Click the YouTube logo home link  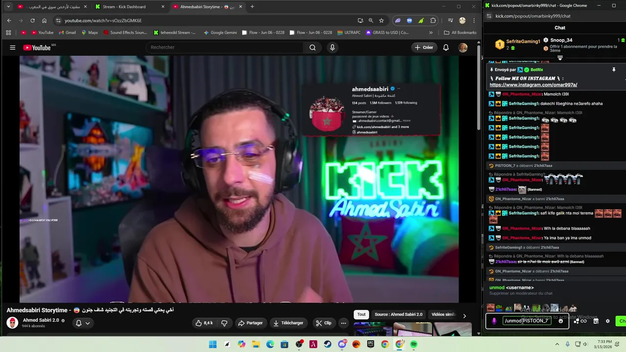click(37, 47)
